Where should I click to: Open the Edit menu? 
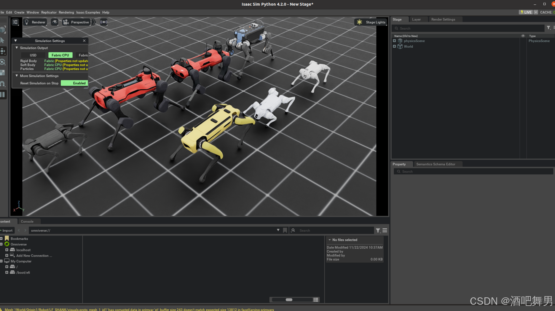(x=9, y=12)
